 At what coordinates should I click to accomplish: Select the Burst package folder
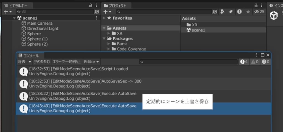tap(122, 44)
